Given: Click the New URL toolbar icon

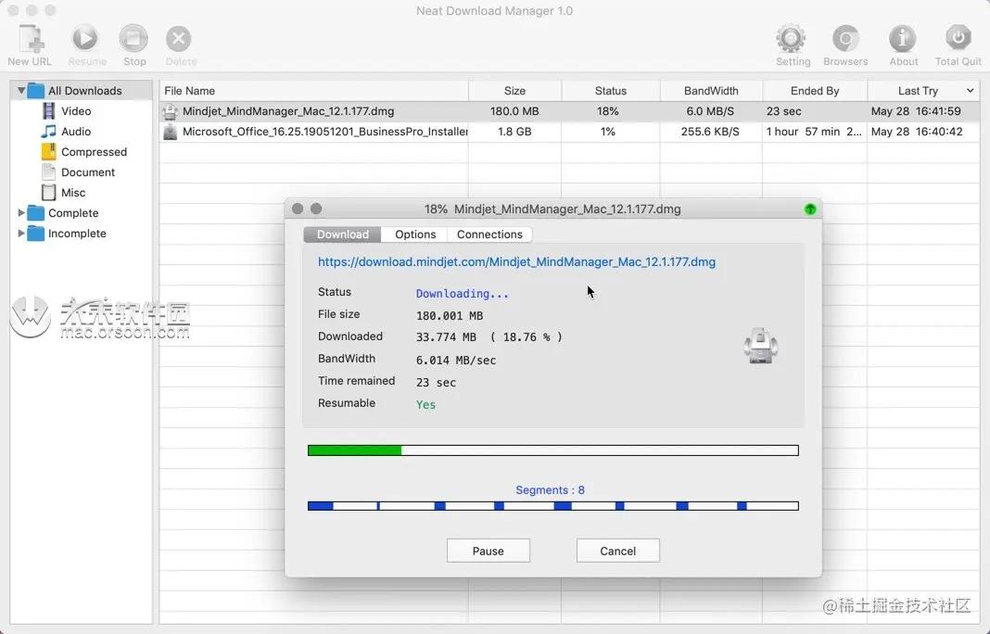Looking at the screenshot, I should click(31, 39).
